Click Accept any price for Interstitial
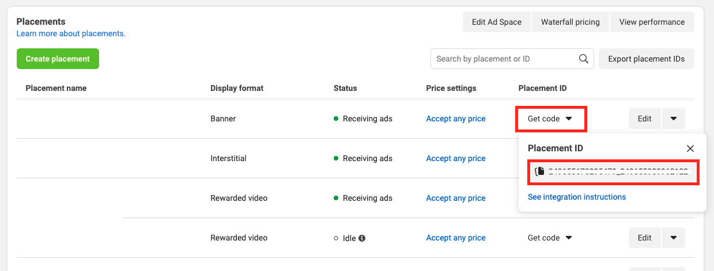This screenshot has width=714, height=271. 456,159
